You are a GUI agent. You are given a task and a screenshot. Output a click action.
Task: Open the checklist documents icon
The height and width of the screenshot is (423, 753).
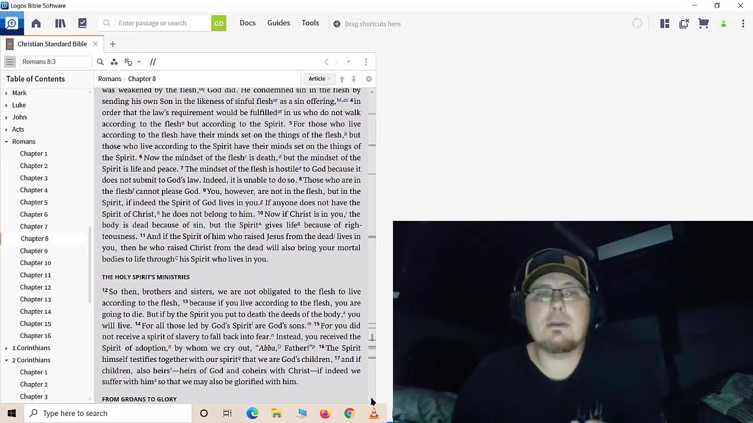(82, 23)
